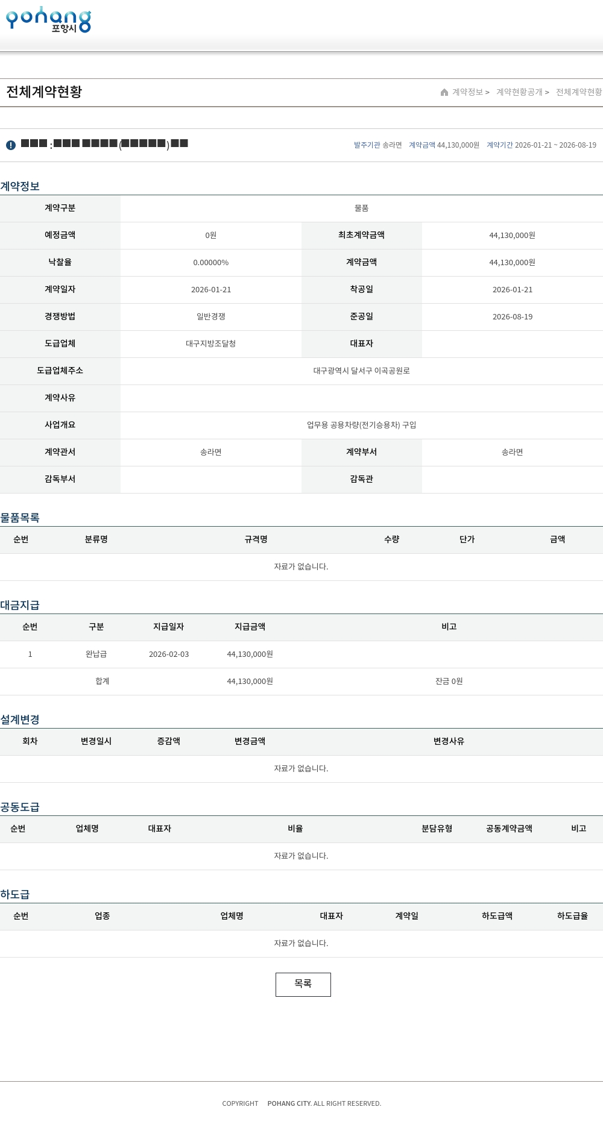
Task: Click the Pohang city logo
Action: pyautogui.click(x=48, y=20)
